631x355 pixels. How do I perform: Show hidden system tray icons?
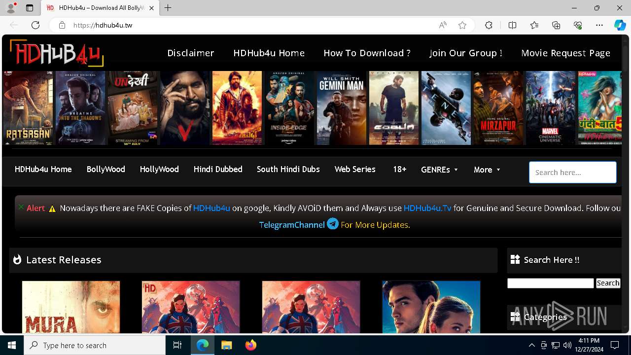pos(531,345)
